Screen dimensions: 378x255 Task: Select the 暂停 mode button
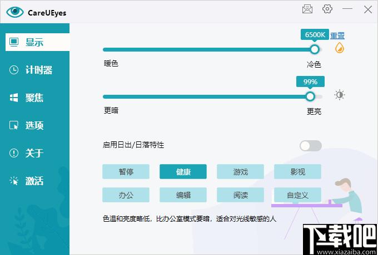(126, 172)
